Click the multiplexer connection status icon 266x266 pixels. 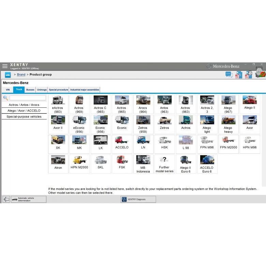(x=261, y=72)
